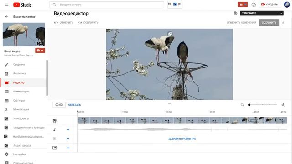292x164 pixels.
Task: Click the СОХРАНИТЬ save button
Action: click(x=269, y=23)
